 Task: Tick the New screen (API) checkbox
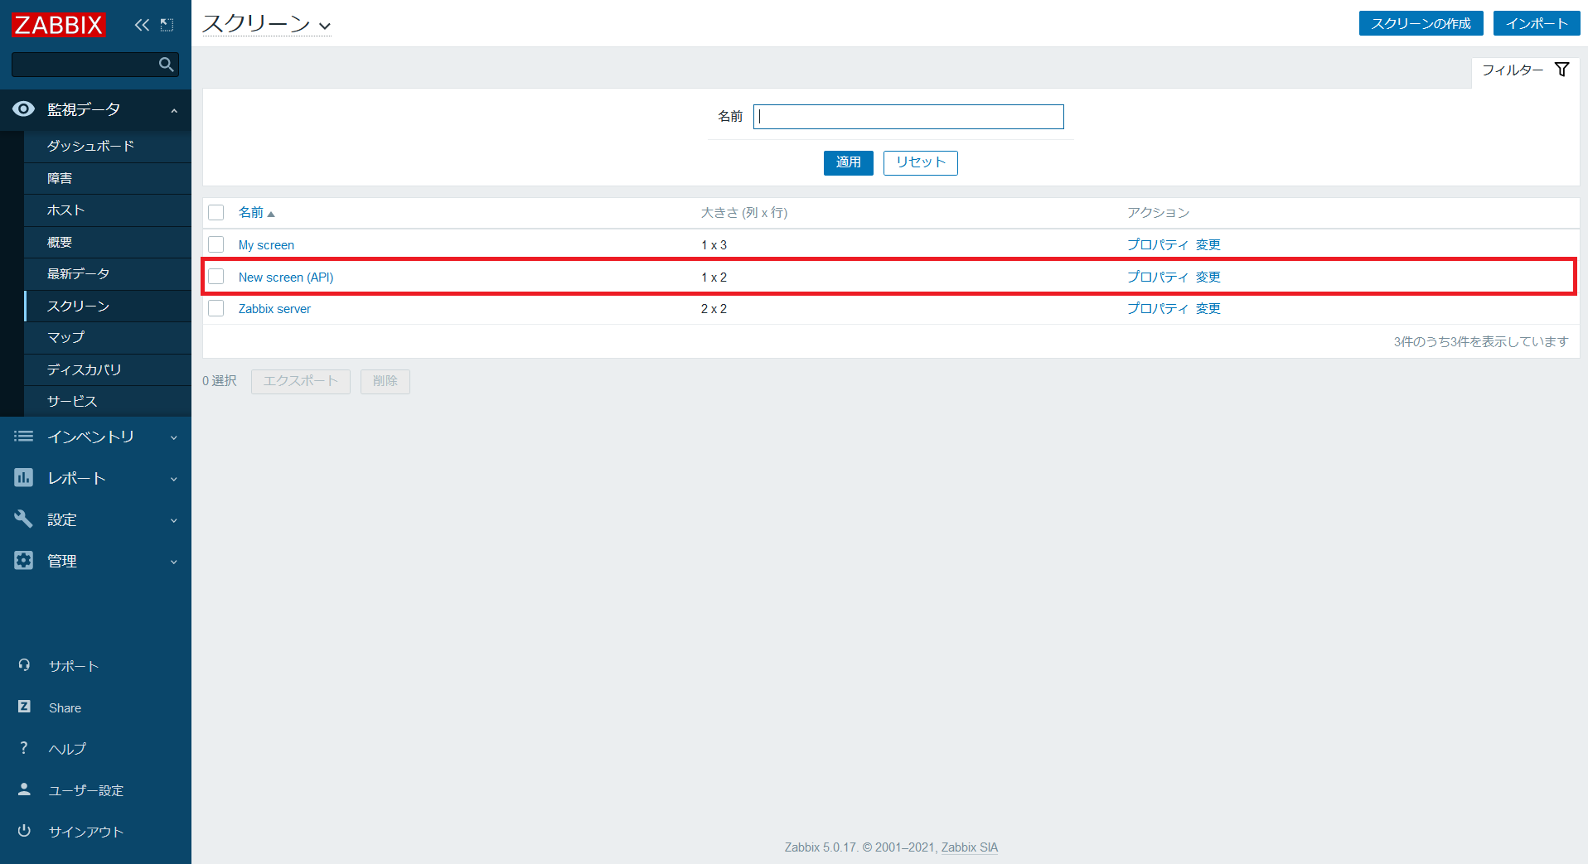(x=216, y=277)
